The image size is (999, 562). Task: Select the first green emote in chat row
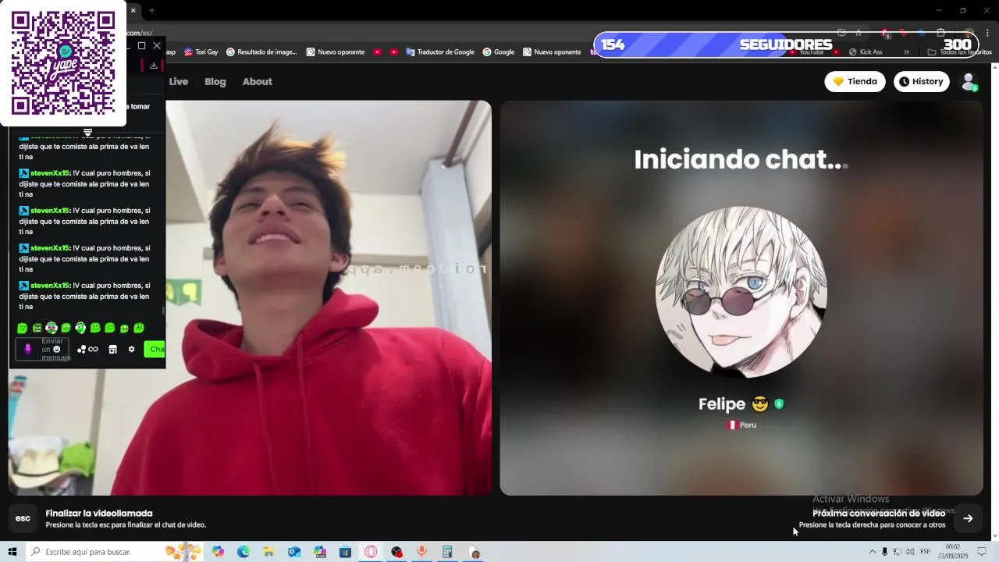pyautogui.click(x=22, y=328)
